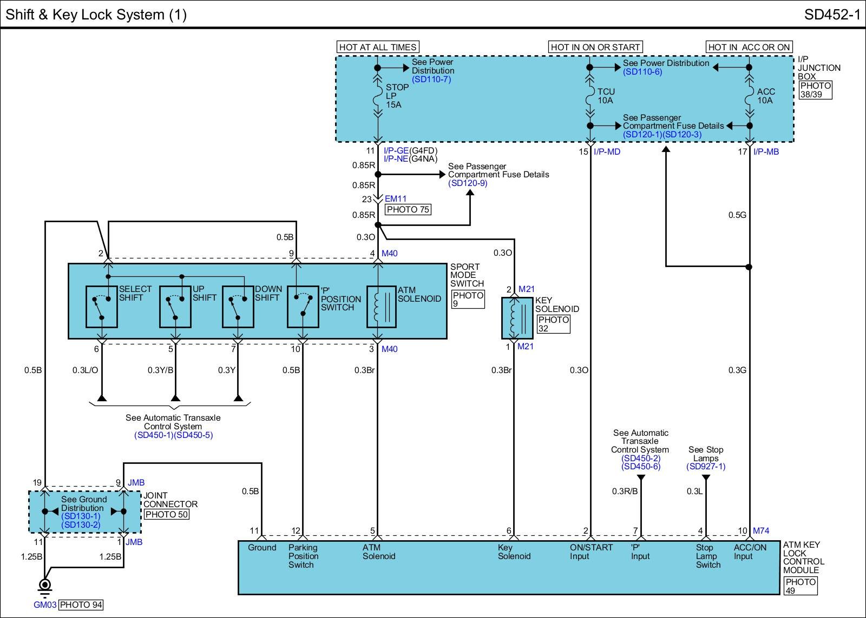
Task: Click the Up Shift switch symbol
Action: 175,307
